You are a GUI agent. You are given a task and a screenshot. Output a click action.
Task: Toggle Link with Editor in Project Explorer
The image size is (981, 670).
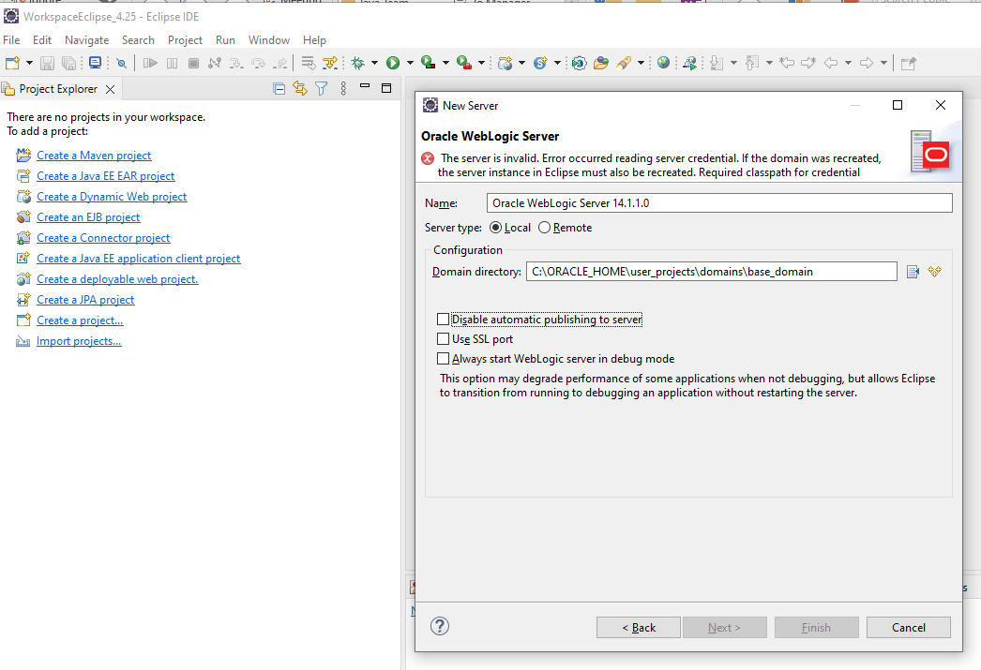[x=300, y=89]
